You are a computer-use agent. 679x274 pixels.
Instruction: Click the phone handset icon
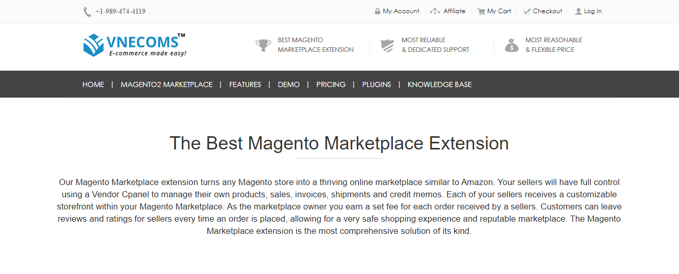point(87,12)
